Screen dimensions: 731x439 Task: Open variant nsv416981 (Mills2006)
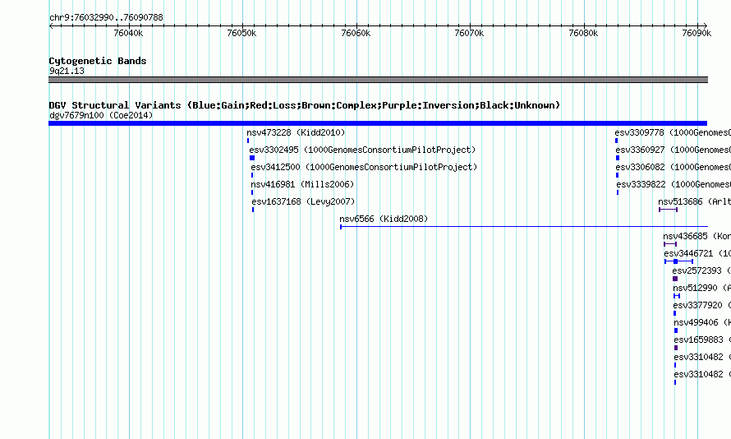(x=302, y=184)
